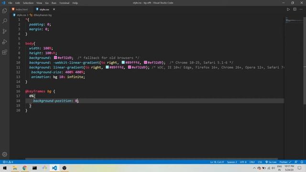
Task: Click the background-position property on line 18
Action: point(52,101)
